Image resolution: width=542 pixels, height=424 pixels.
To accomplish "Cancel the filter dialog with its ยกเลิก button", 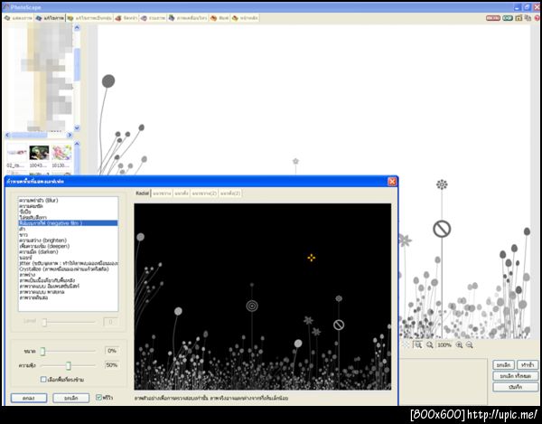I will point(70,398).
